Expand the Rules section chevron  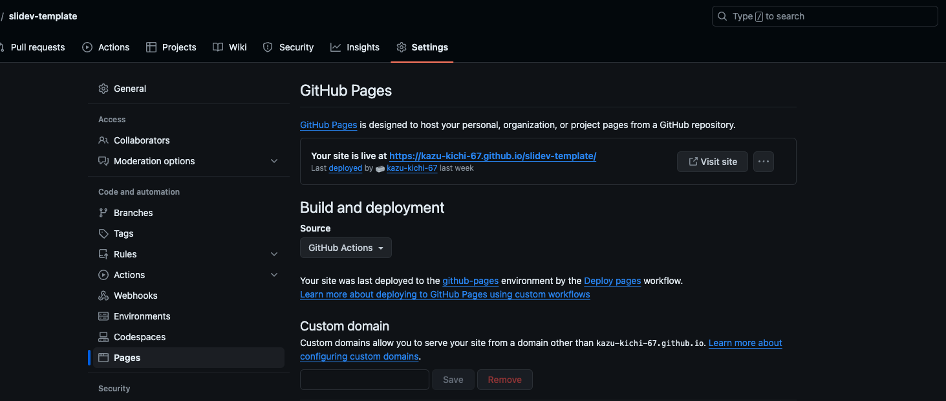click(274, 254)
